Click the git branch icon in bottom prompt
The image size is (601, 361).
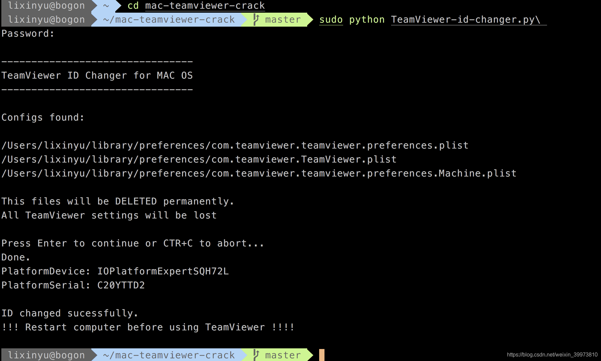[256, 355]
